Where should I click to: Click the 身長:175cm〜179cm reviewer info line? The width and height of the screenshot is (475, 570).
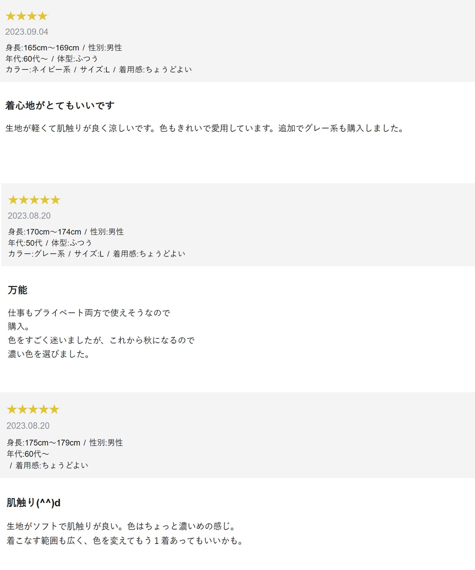[x=65, y=443]
